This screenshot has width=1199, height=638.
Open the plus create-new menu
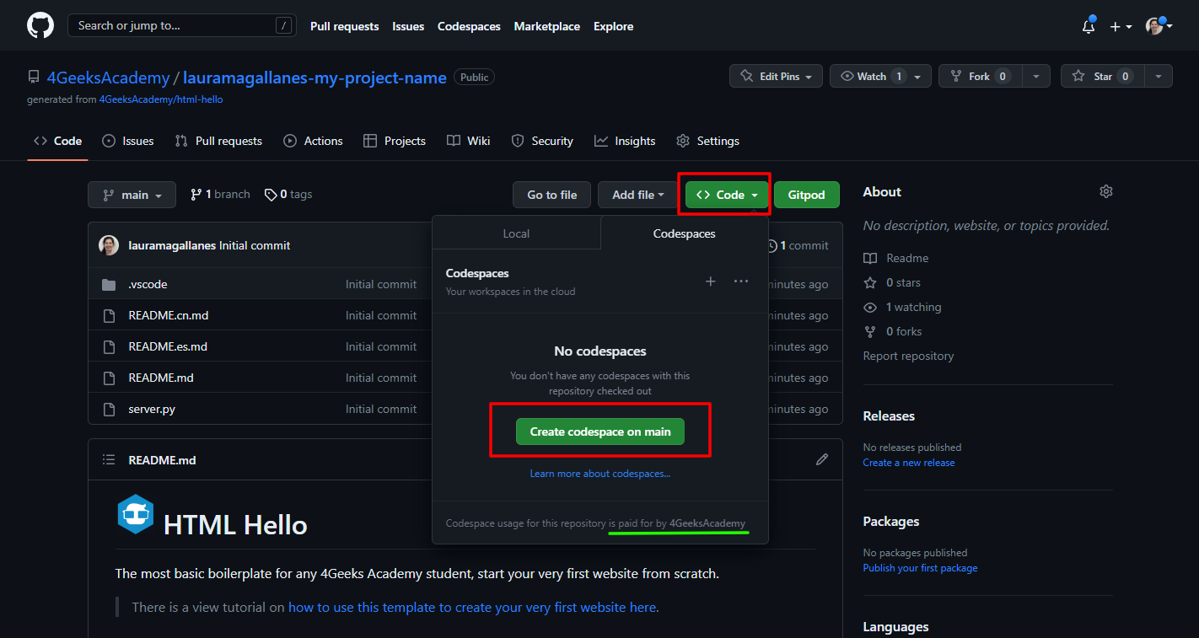[x=1121, y=26]
